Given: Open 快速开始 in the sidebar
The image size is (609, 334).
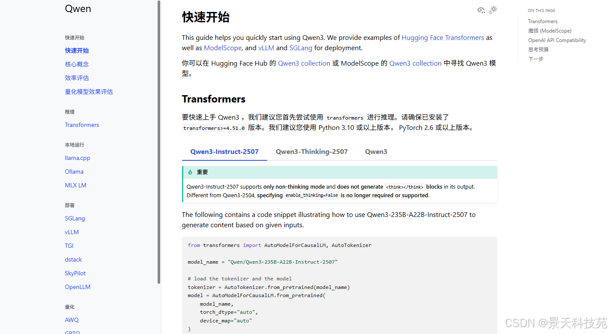Looking at the screenshot, I should [77, 51].
